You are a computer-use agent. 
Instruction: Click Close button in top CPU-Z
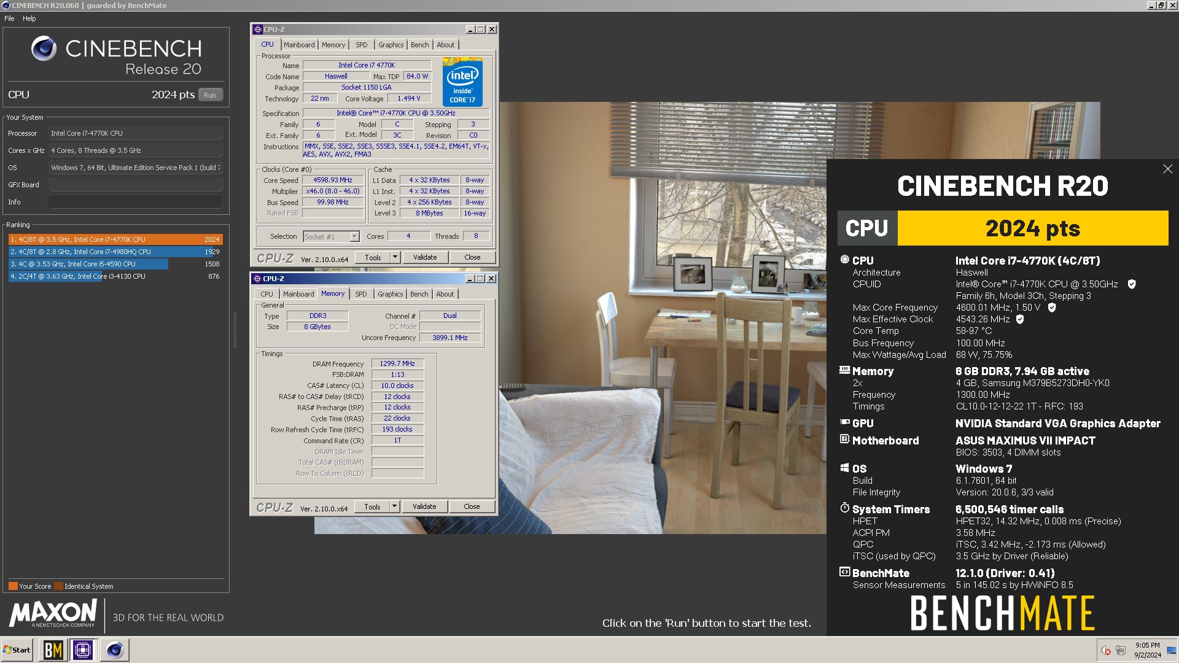(x=472, y=257)
